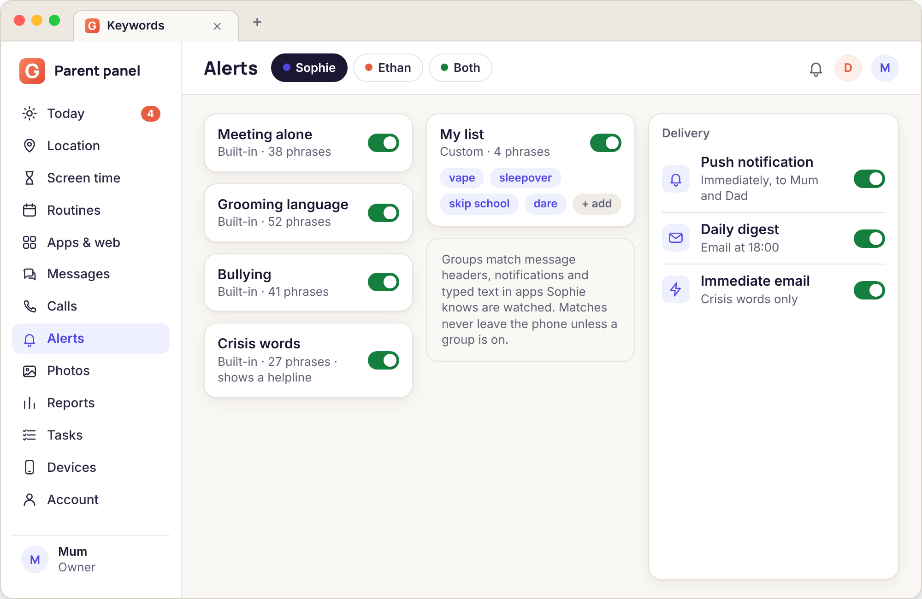Click the Reports bar chart icon
The width and height of the screenshot is (922, 599).
(30, 403)
